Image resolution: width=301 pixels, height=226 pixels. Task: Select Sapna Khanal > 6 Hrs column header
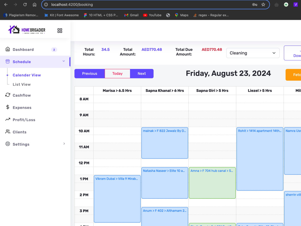coord(165,90)
